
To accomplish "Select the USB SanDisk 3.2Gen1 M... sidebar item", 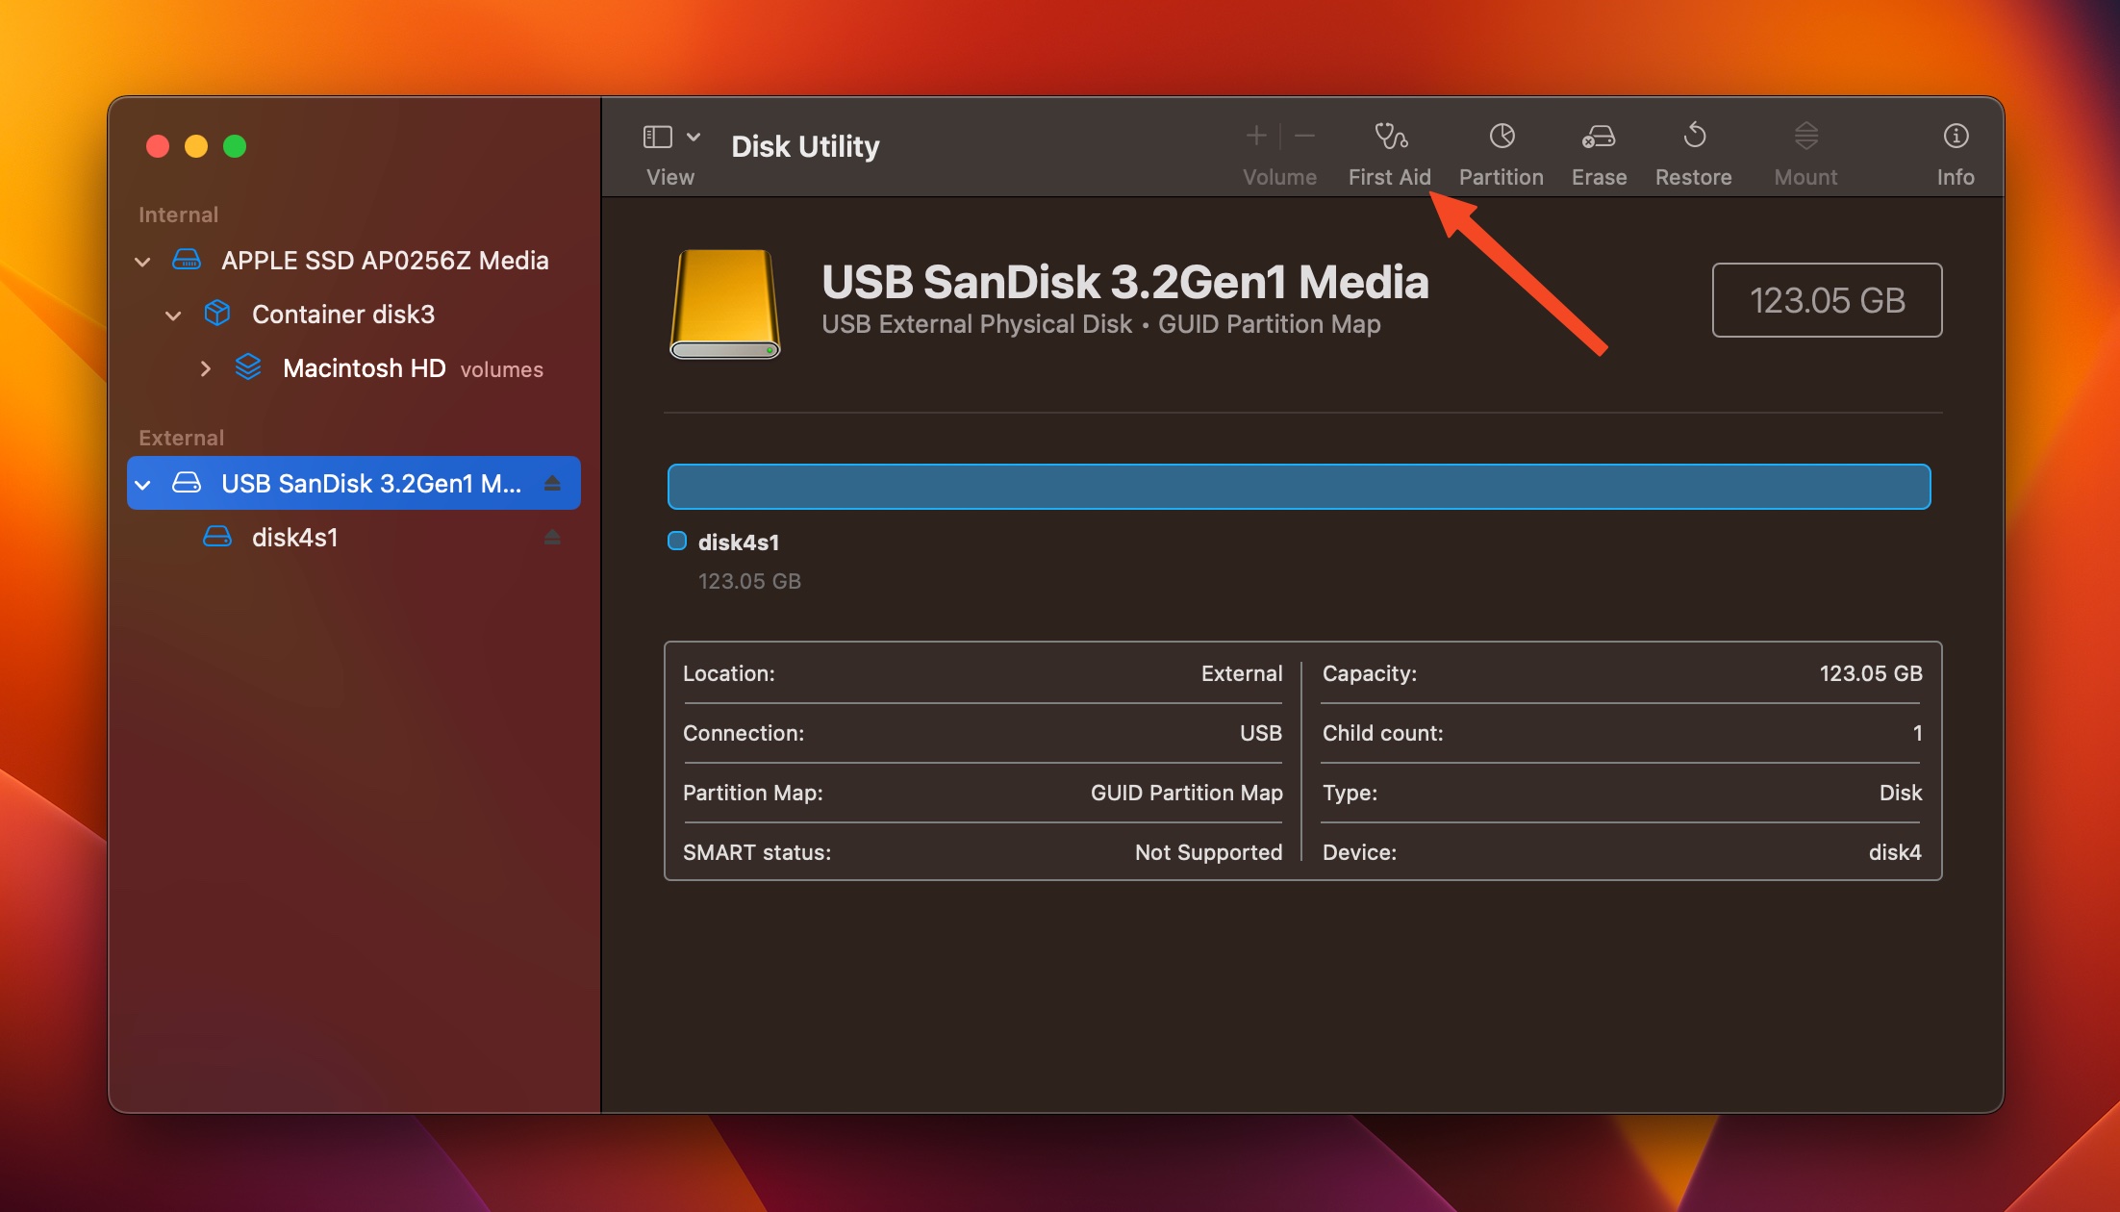I will (352, 482).
